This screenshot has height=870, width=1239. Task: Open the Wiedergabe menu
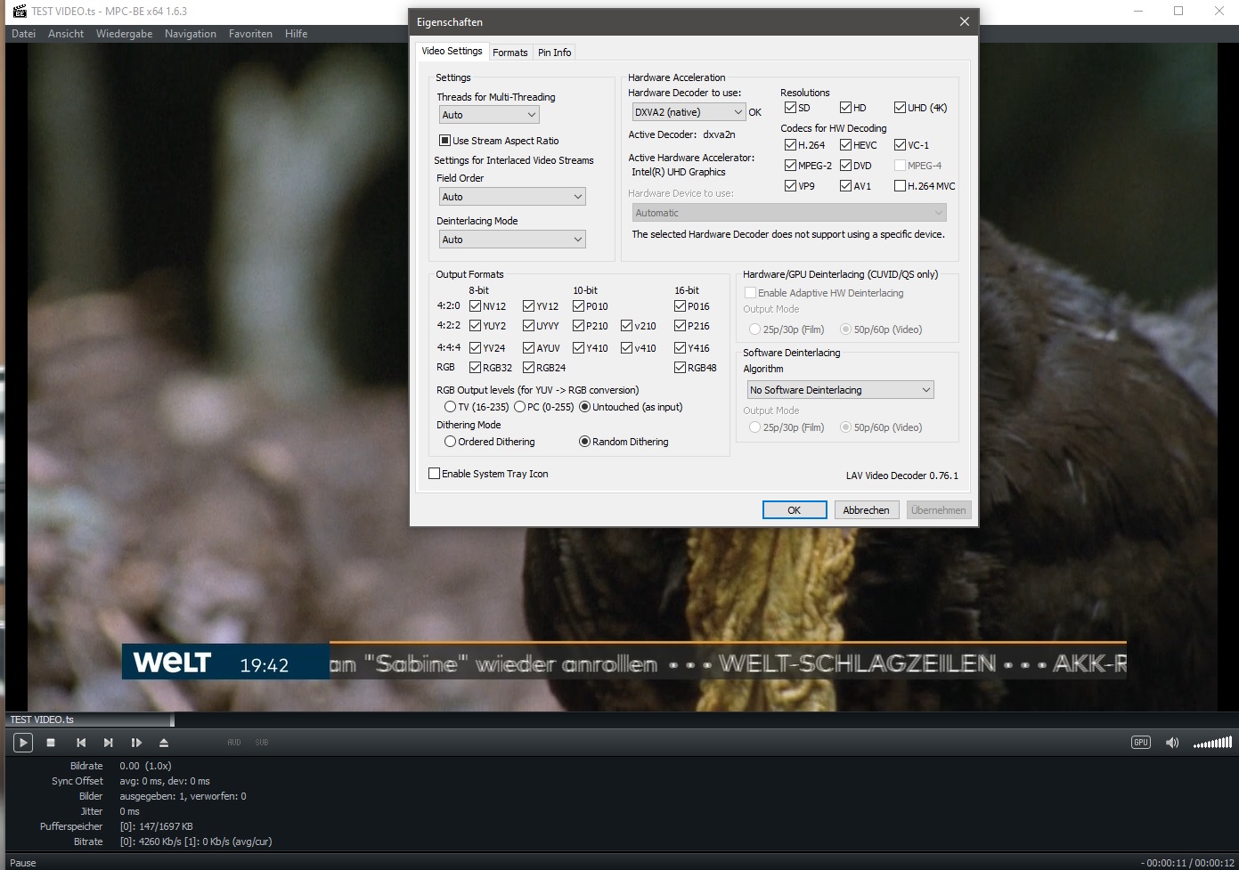pos(124,34)
